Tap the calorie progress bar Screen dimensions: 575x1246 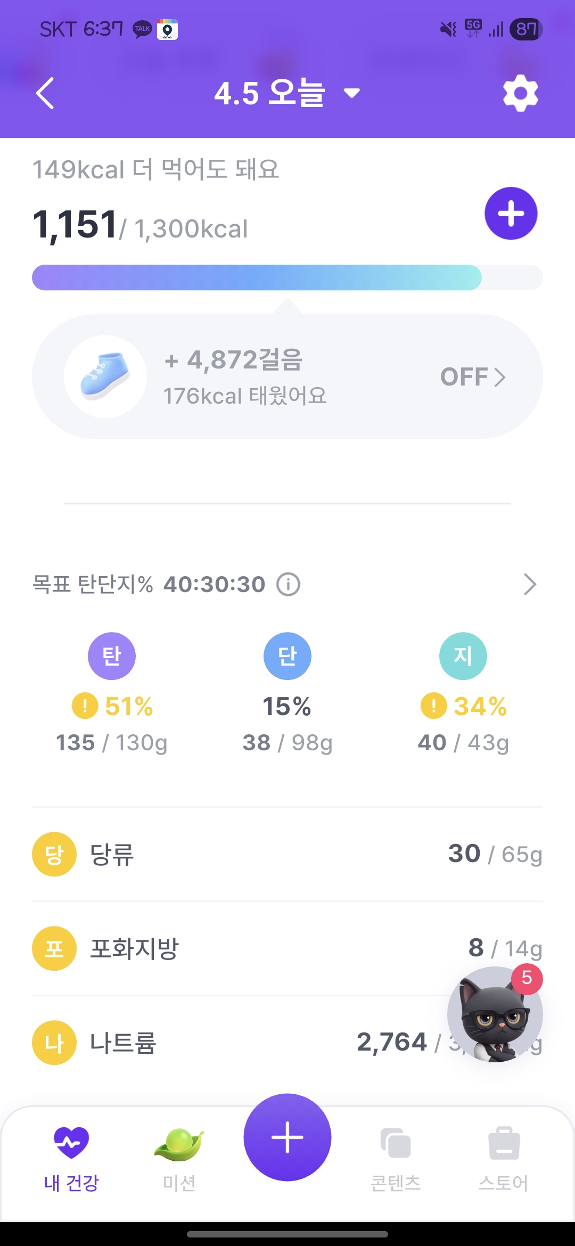pos(287,277)
